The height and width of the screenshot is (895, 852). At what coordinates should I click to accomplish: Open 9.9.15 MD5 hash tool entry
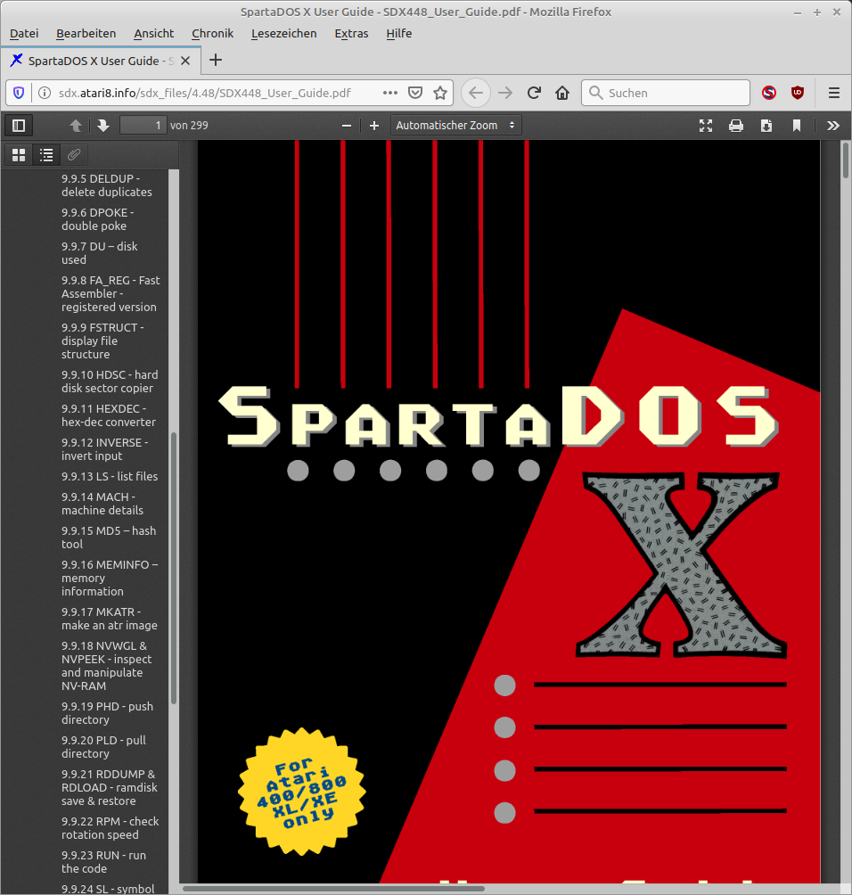pos(109,538)
